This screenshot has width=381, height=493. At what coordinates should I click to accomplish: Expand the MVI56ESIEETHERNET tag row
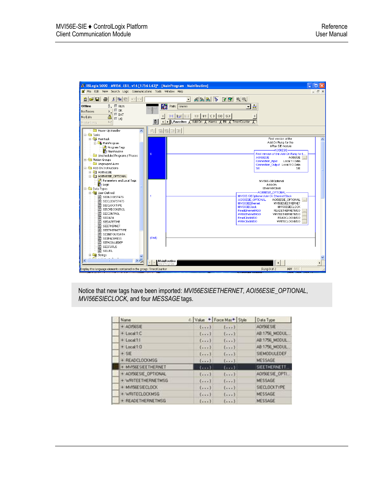pyautogui.click(x=123, y=367)
